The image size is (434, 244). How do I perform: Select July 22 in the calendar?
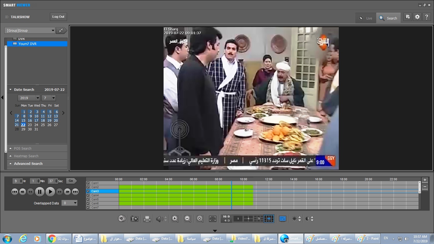pos(23,125)
